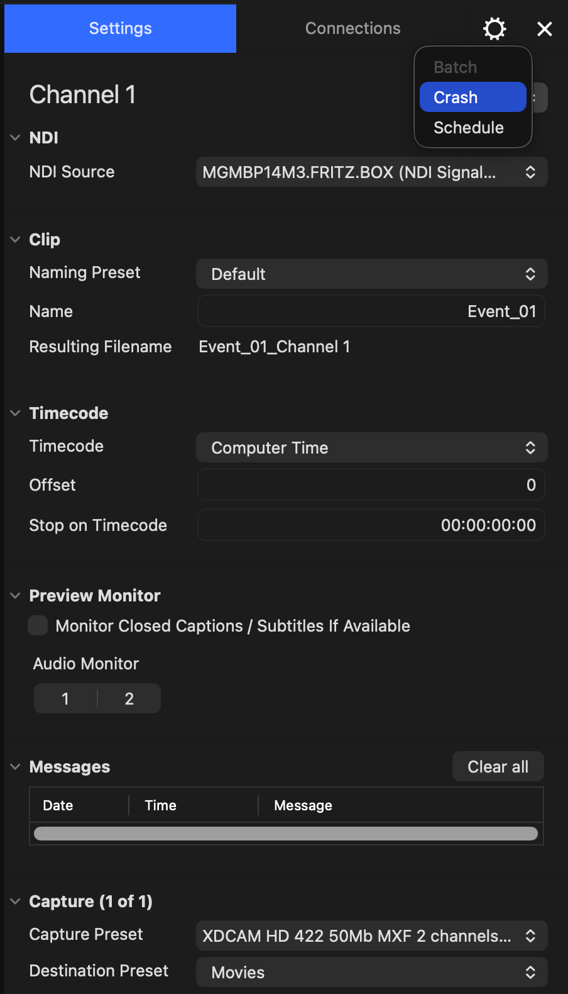The image size is (568, 994).
Task: Click the clip Name input field
Action: pyautogui.click(x=371, y=311)
